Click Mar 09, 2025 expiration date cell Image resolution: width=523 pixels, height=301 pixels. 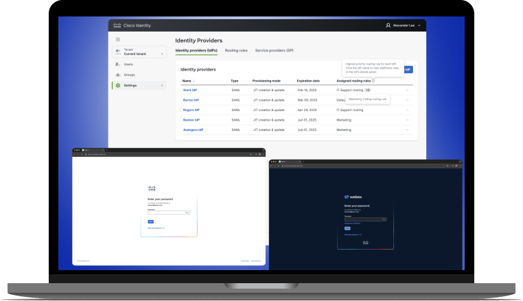(x=307, y=100)
